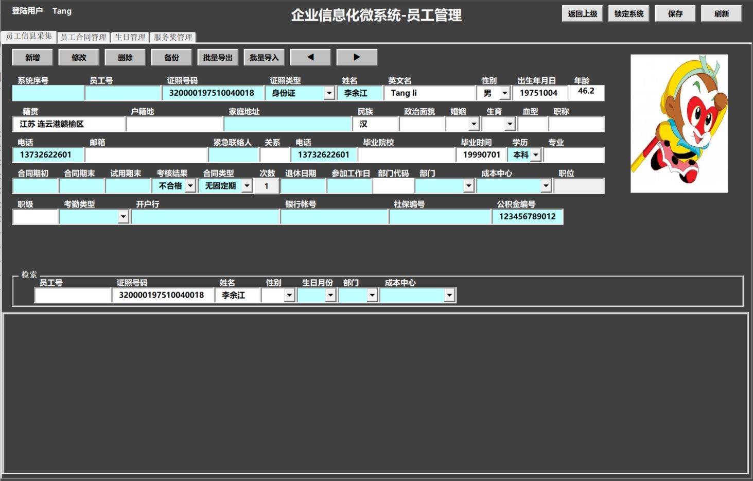Open the 学历 dropdown showing 本科
The image size is (753, 481).
[x=535, y=154]
